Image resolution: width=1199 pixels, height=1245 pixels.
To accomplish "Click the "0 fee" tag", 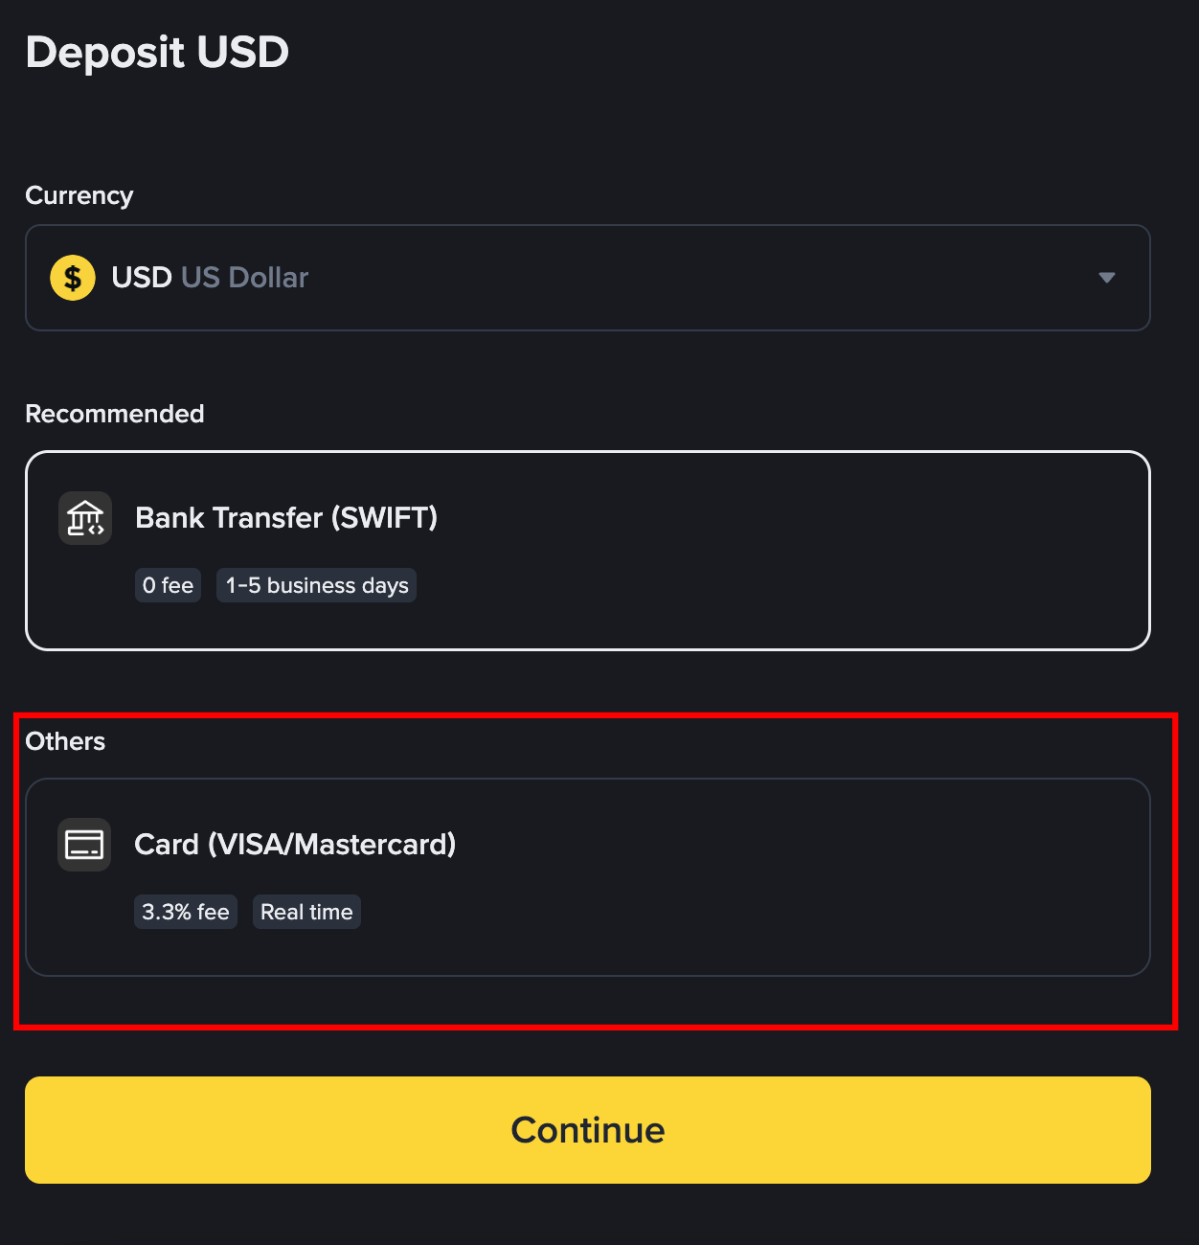I will tap(169, 585).
